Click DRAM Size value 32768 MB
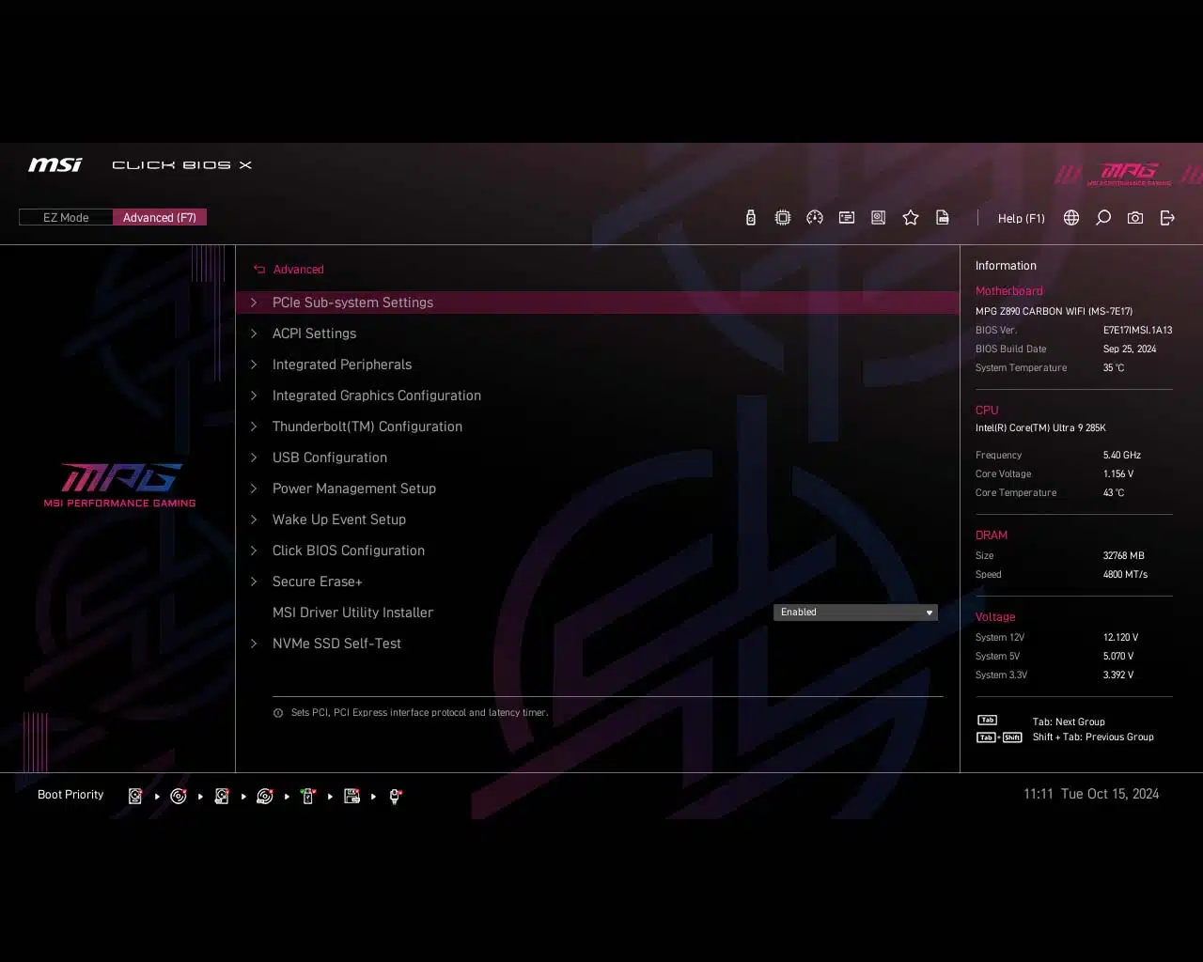Screen dimensions: 1203x962 click(1124, 555)
